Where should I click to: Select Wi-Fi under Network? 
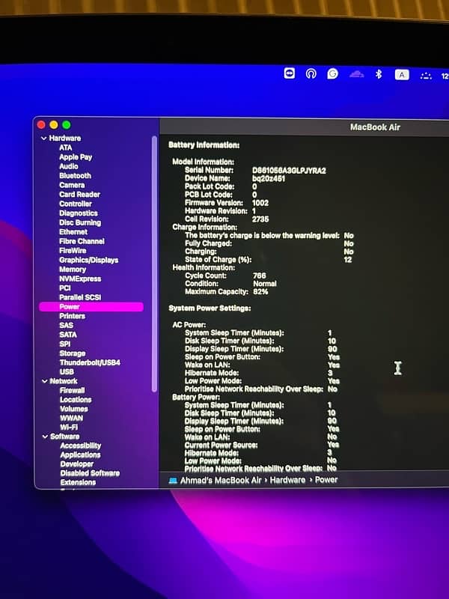tap(69, 427)
